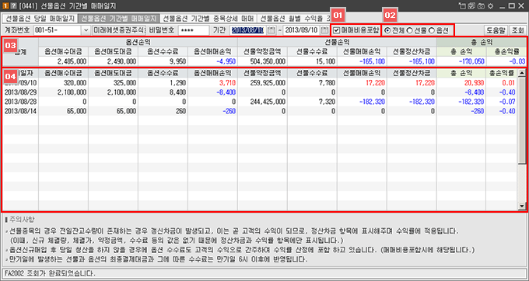Open 선물옵션 기간별 종목상세 매매 tab

[x=208, y=18]
